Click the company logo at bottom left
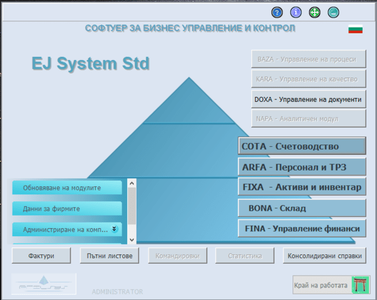Screen dimensions: 377x300 [44, 284]
